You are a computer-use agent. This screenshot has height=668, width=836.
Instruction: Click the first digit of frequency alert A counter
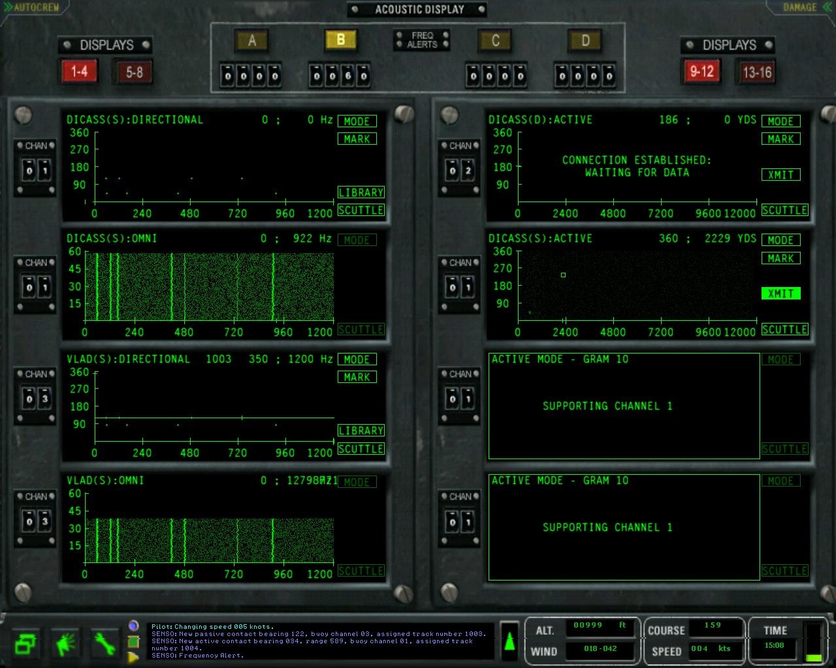coord(227,76)
